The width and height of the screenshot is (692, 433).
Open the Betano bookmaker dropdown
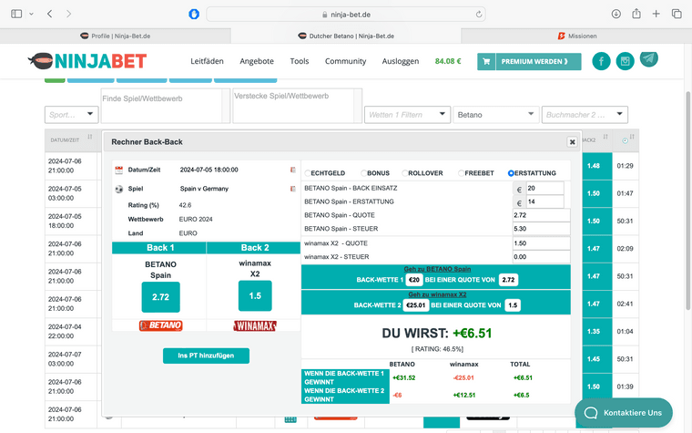tap(496, 115)
